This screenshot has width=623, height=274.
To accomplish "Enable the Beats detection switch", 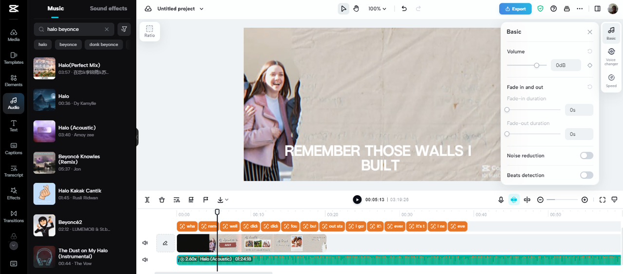I will 586,175.
